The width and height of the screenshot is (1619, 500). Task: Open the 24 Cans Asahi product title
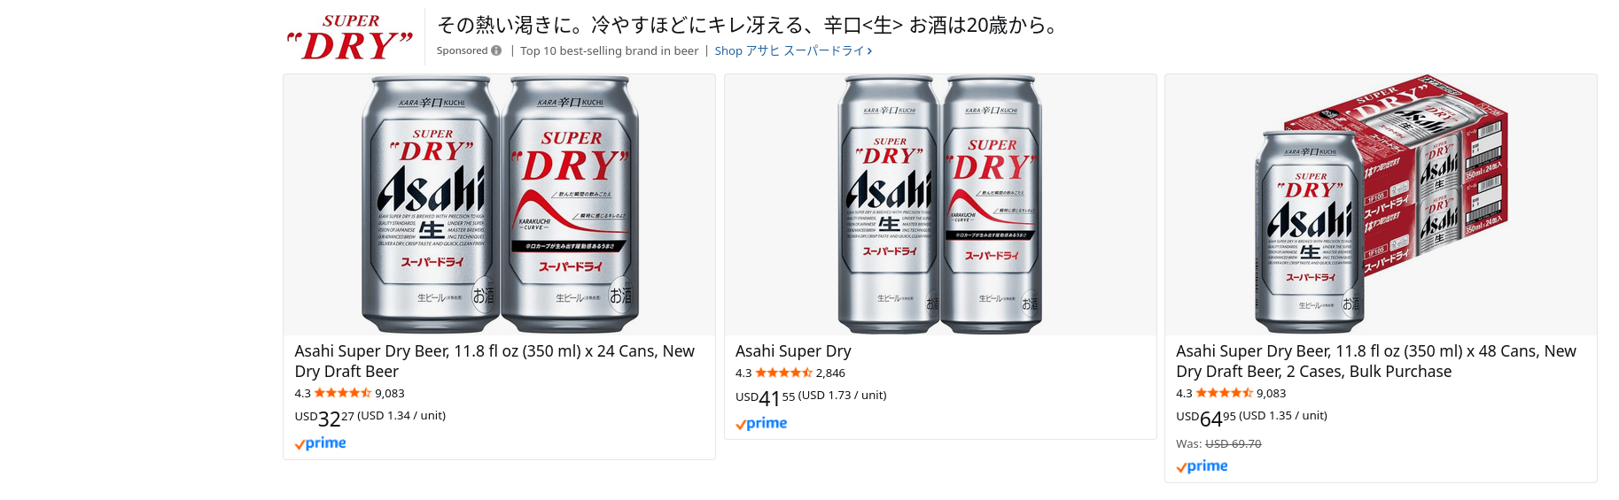494,361
